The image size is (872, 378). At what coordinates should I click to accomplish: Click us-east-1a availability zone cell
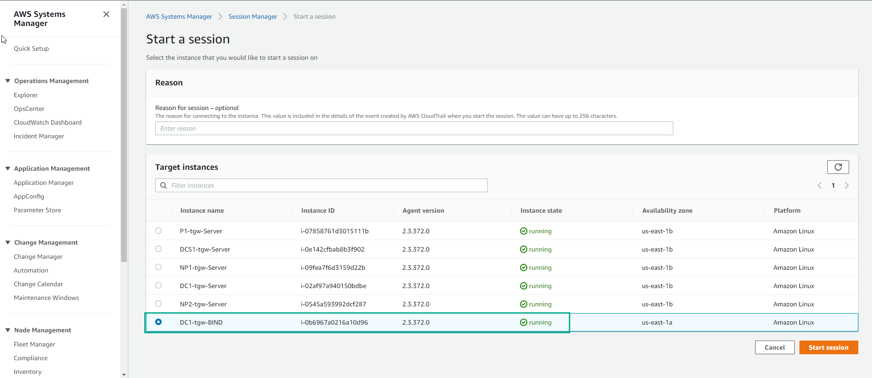click(x=657, y=322)
